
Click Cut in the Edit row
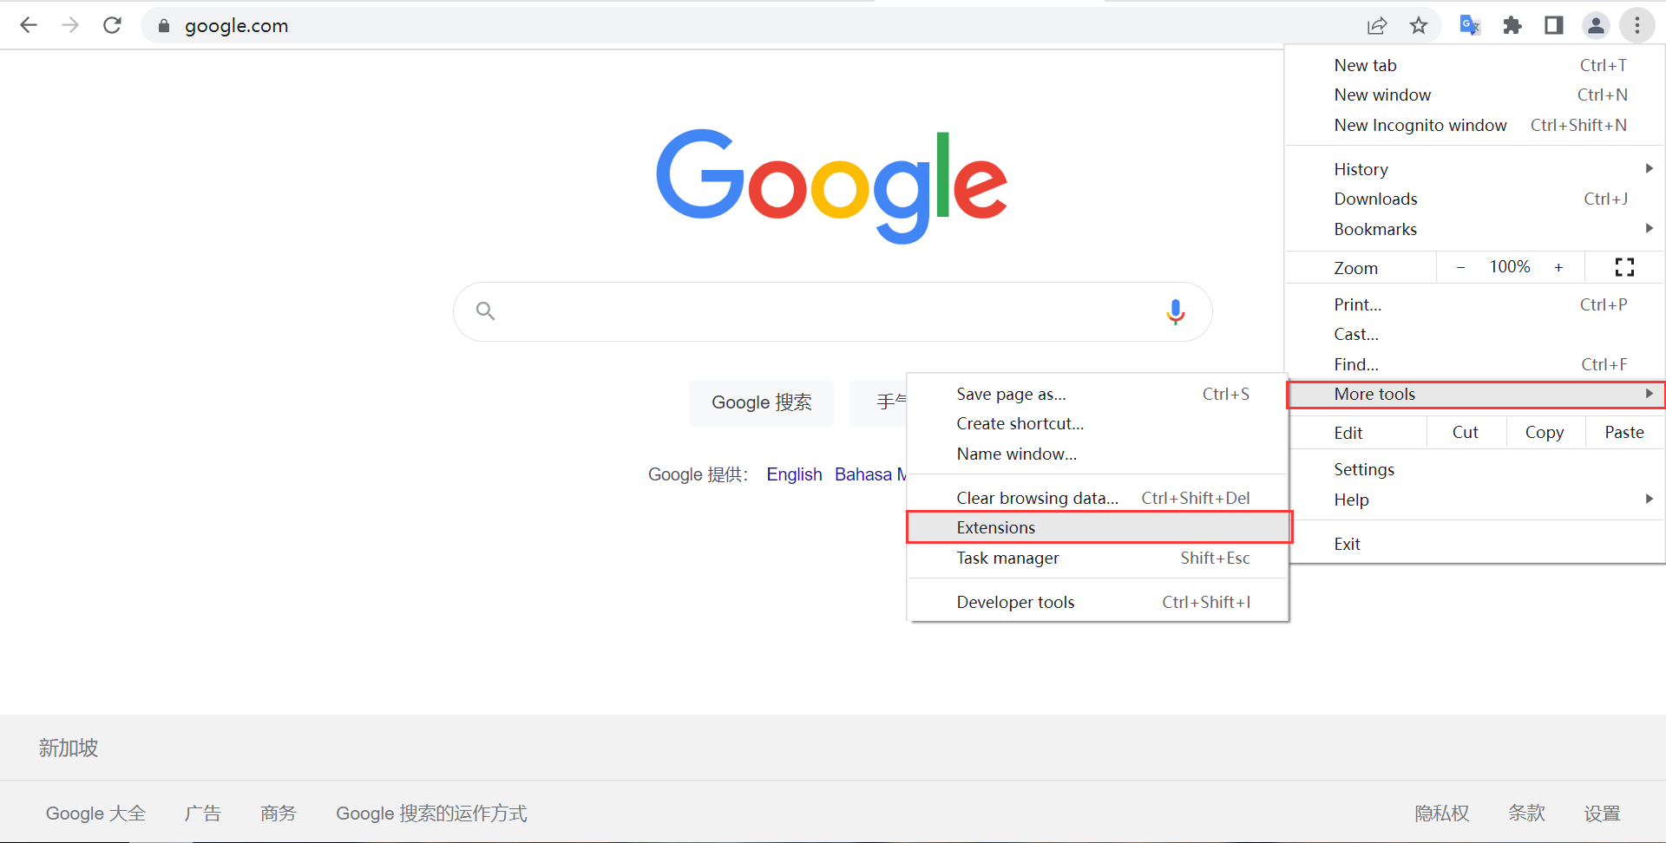click(x=1466, y=432)
